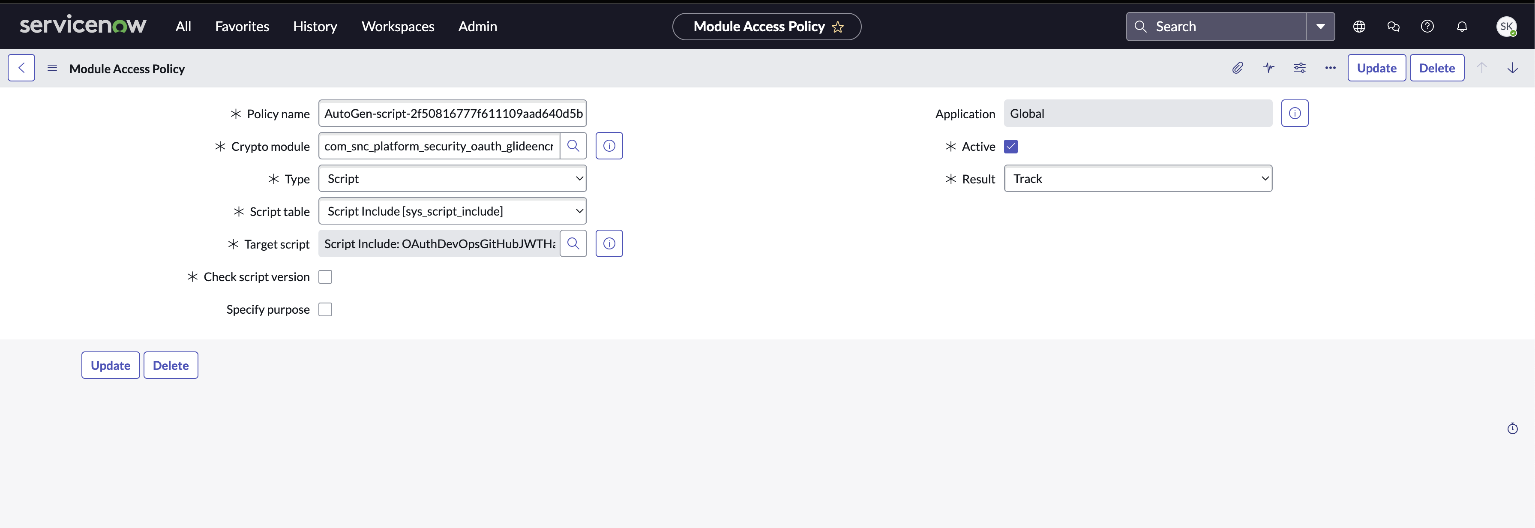Click the bottom Update button
Image resolution: width=1535 pixels, height=528 pixels.
tap(111, 365)
